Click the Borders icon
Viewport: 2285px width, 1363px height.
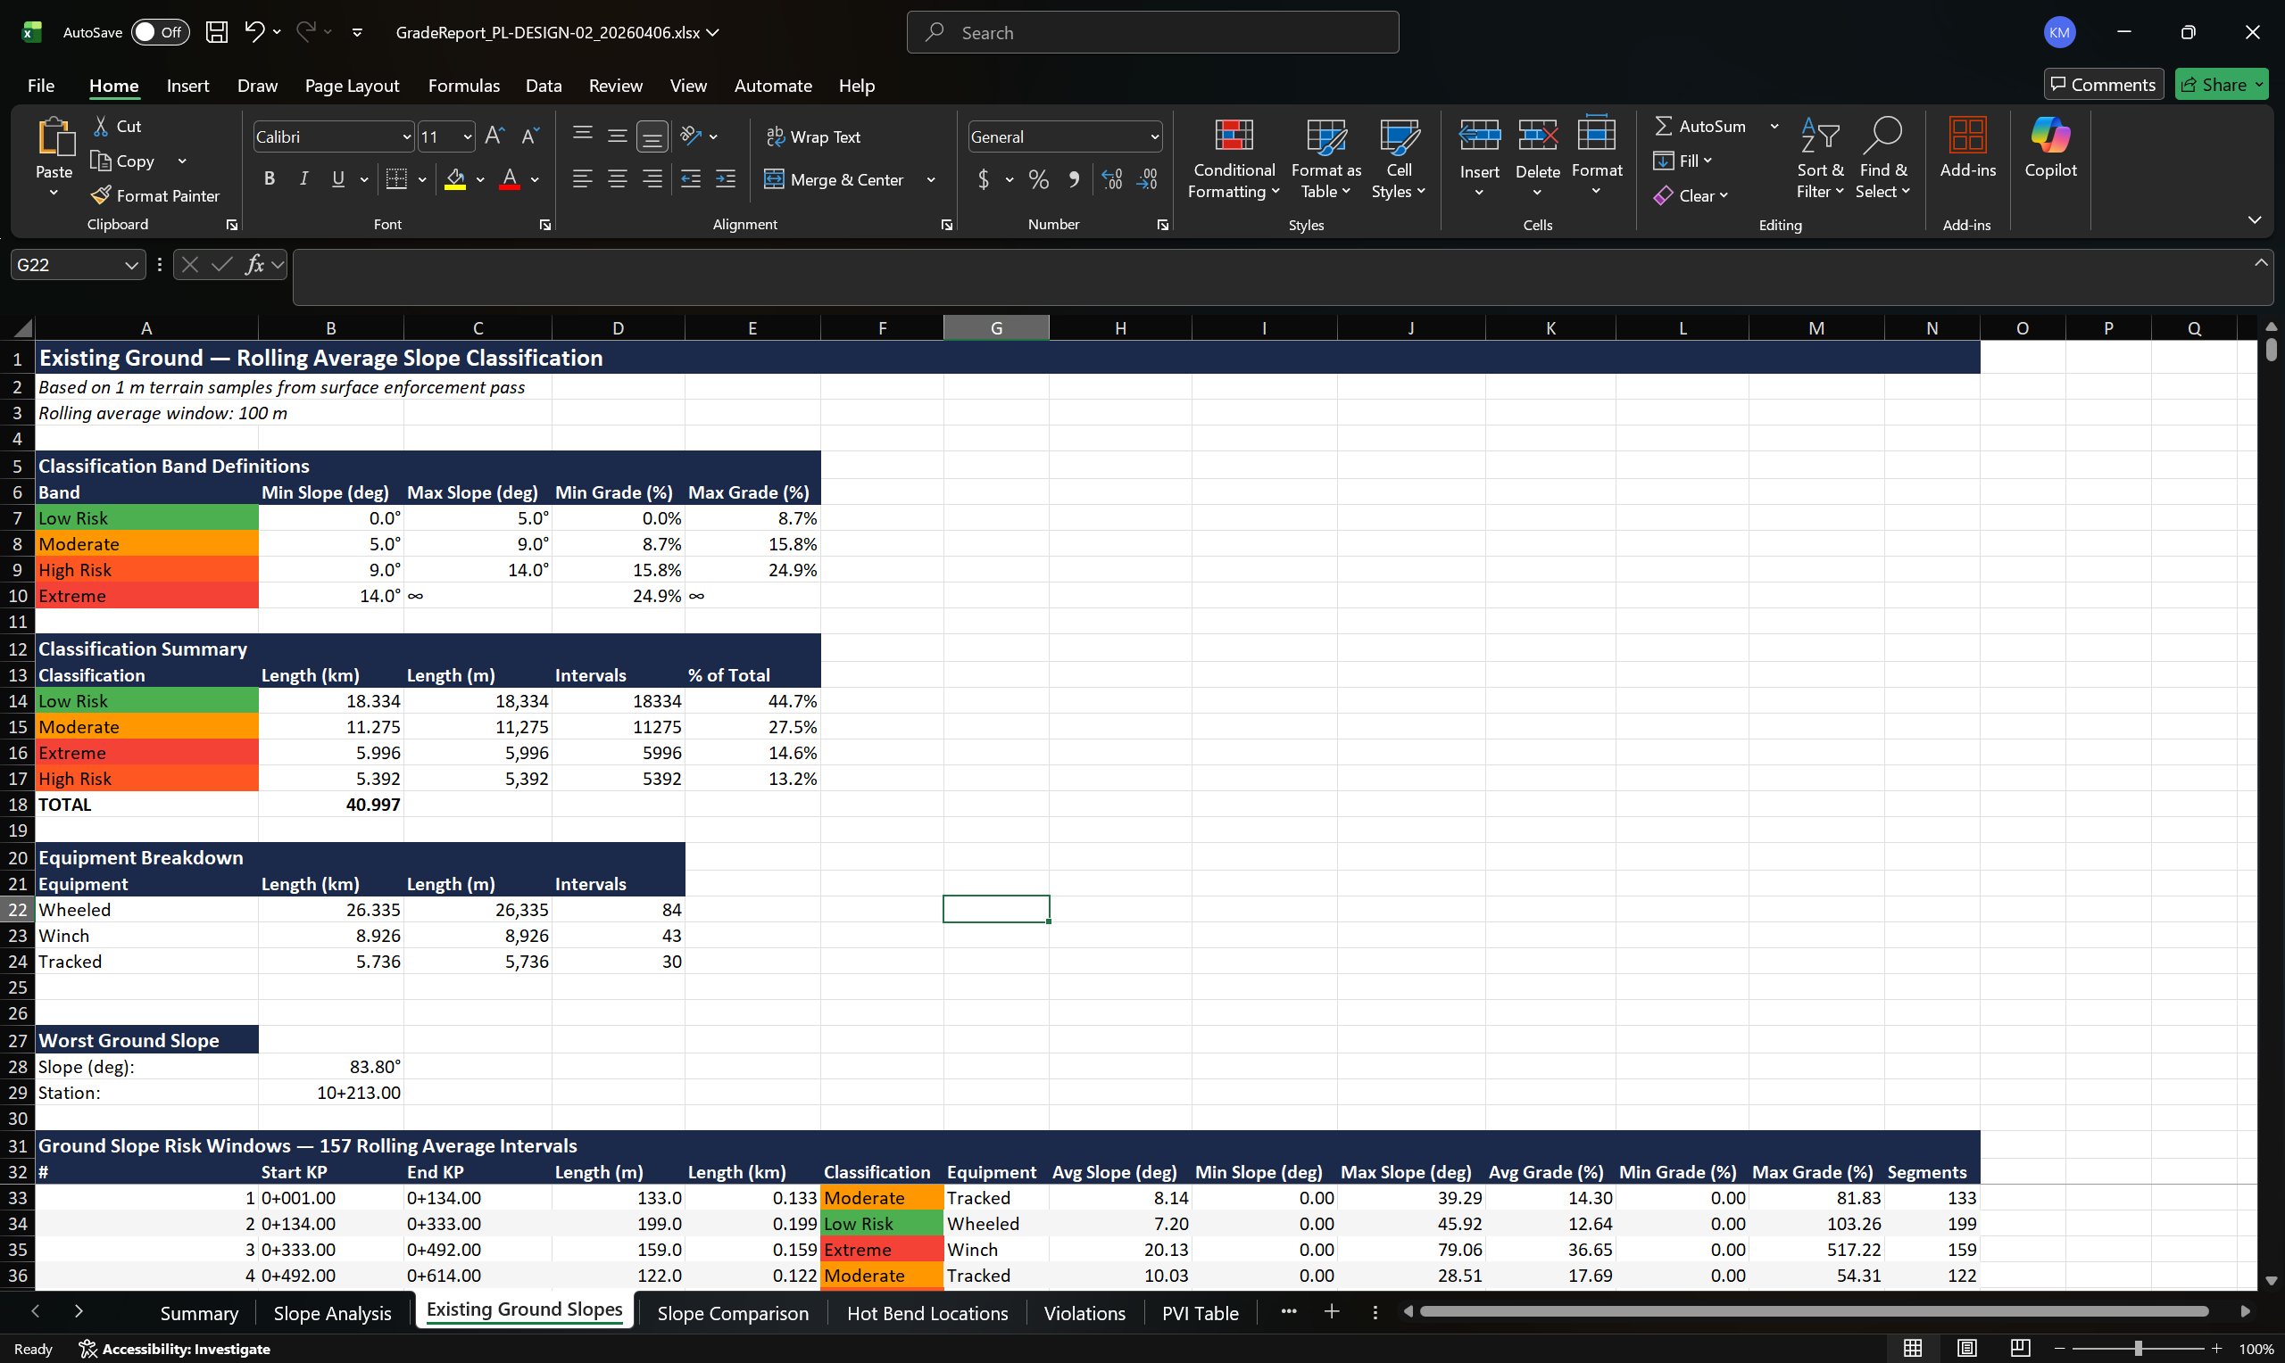point(396,179)
